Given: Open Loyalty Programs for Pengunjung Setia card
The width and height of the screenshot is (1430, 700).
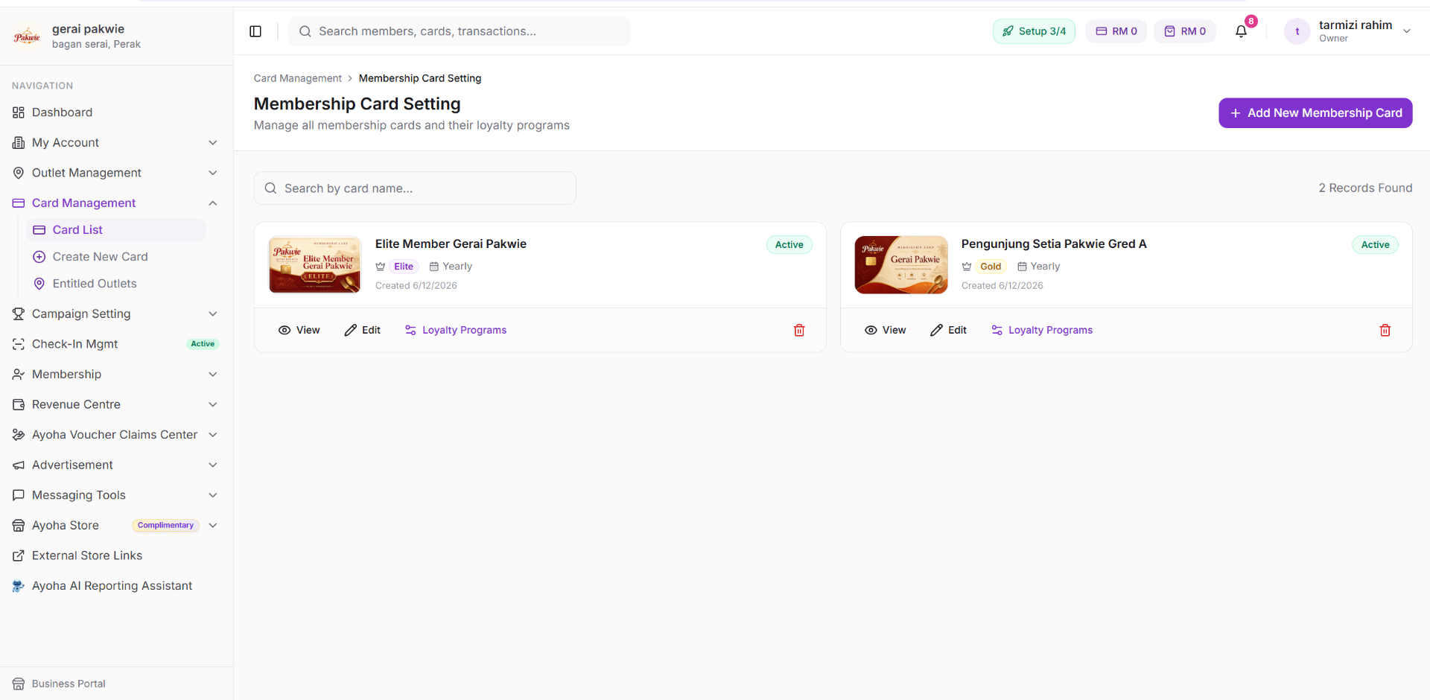Looking at the screenshot, I should (x=1042, y=330).
